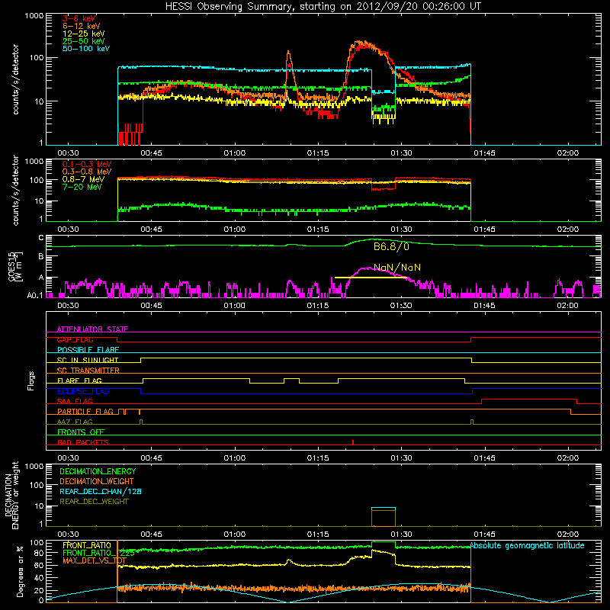The height and width of the screenshot is (610, 610).
Task: Click the Absolute geomagnetic latitude label
Action: pos(527,546)
